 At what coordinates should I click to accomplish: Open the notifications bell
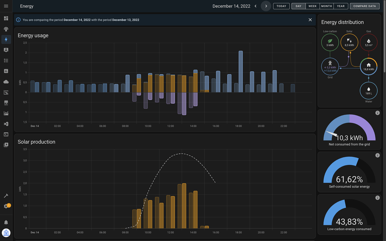pos(6,222)
